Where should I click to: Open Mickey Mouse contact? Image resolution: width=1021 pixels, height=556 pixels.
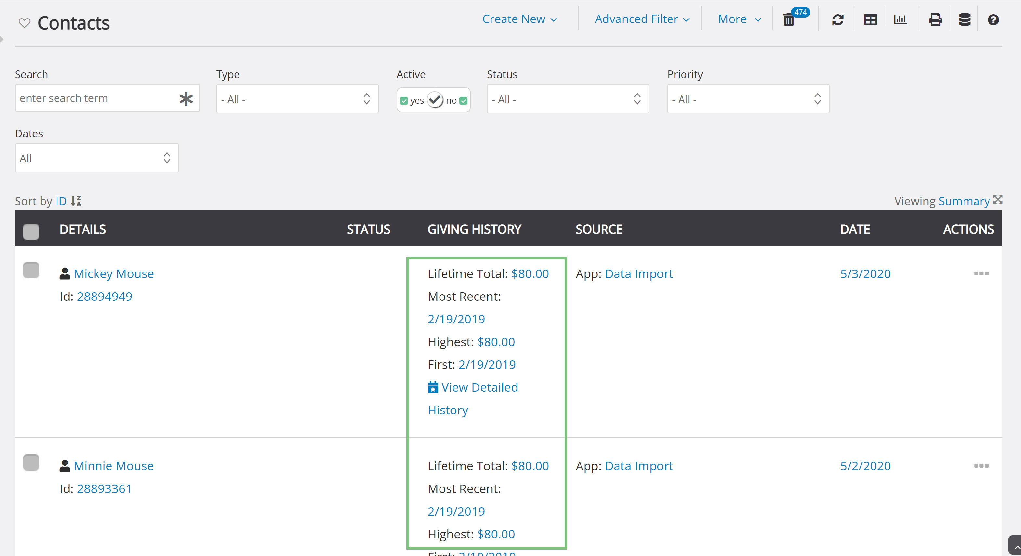click(x=114, y=274)
